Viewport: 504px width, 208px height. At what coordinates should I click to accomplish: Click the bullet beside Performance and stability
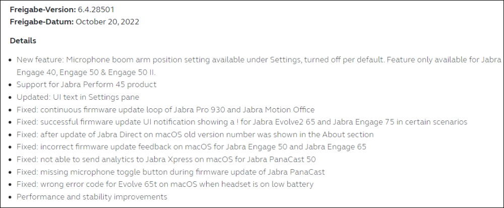tap(11, 197)
